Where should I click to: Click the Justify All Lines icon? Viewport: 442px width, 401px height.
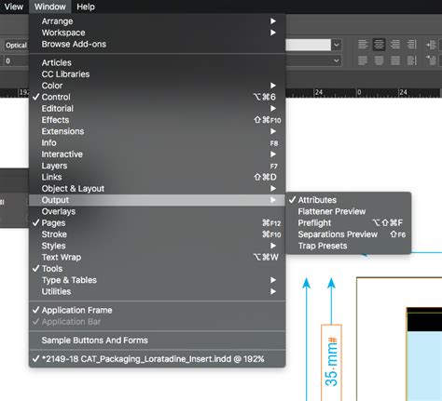click(395, 60)
